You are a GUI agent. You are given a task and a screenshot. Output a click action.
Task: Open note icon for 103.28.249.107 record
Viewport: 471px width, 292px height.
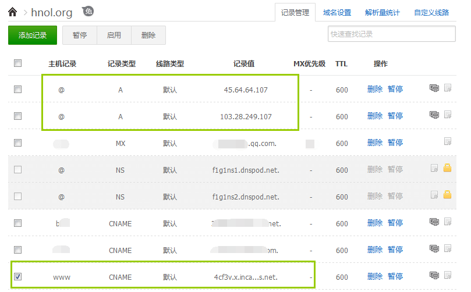[448, 115]
